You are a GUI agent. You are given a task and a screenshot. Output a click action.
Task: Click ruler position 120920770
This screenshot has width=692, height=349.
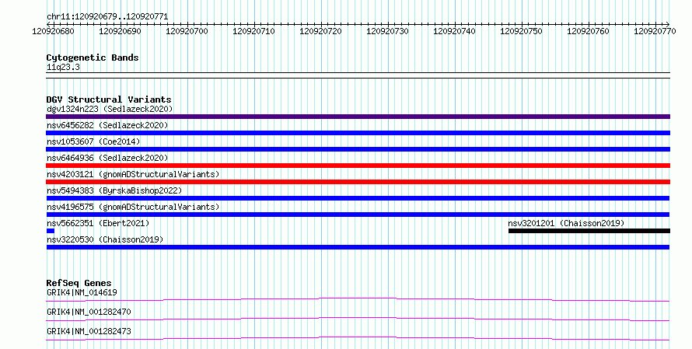[655, 31]
